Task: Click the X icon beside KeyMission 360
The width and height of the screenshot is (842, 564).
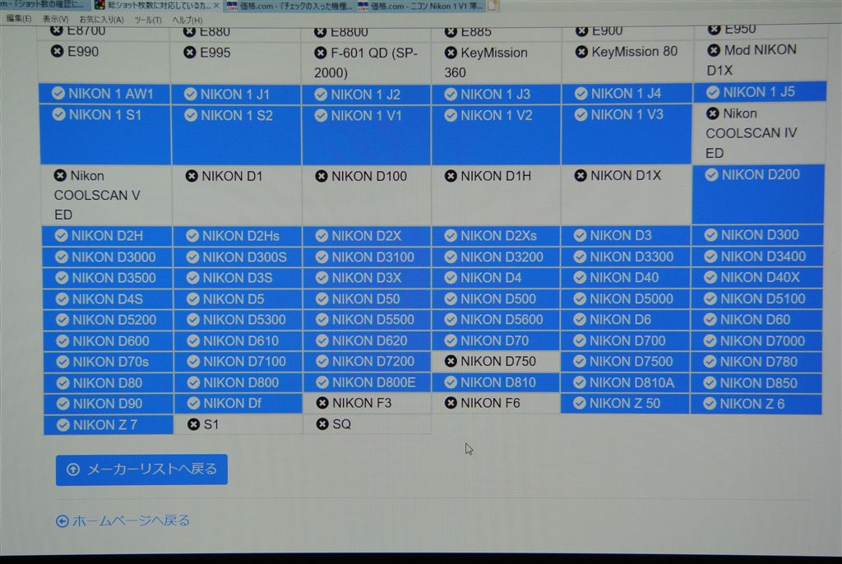Action: pos(451,52)
